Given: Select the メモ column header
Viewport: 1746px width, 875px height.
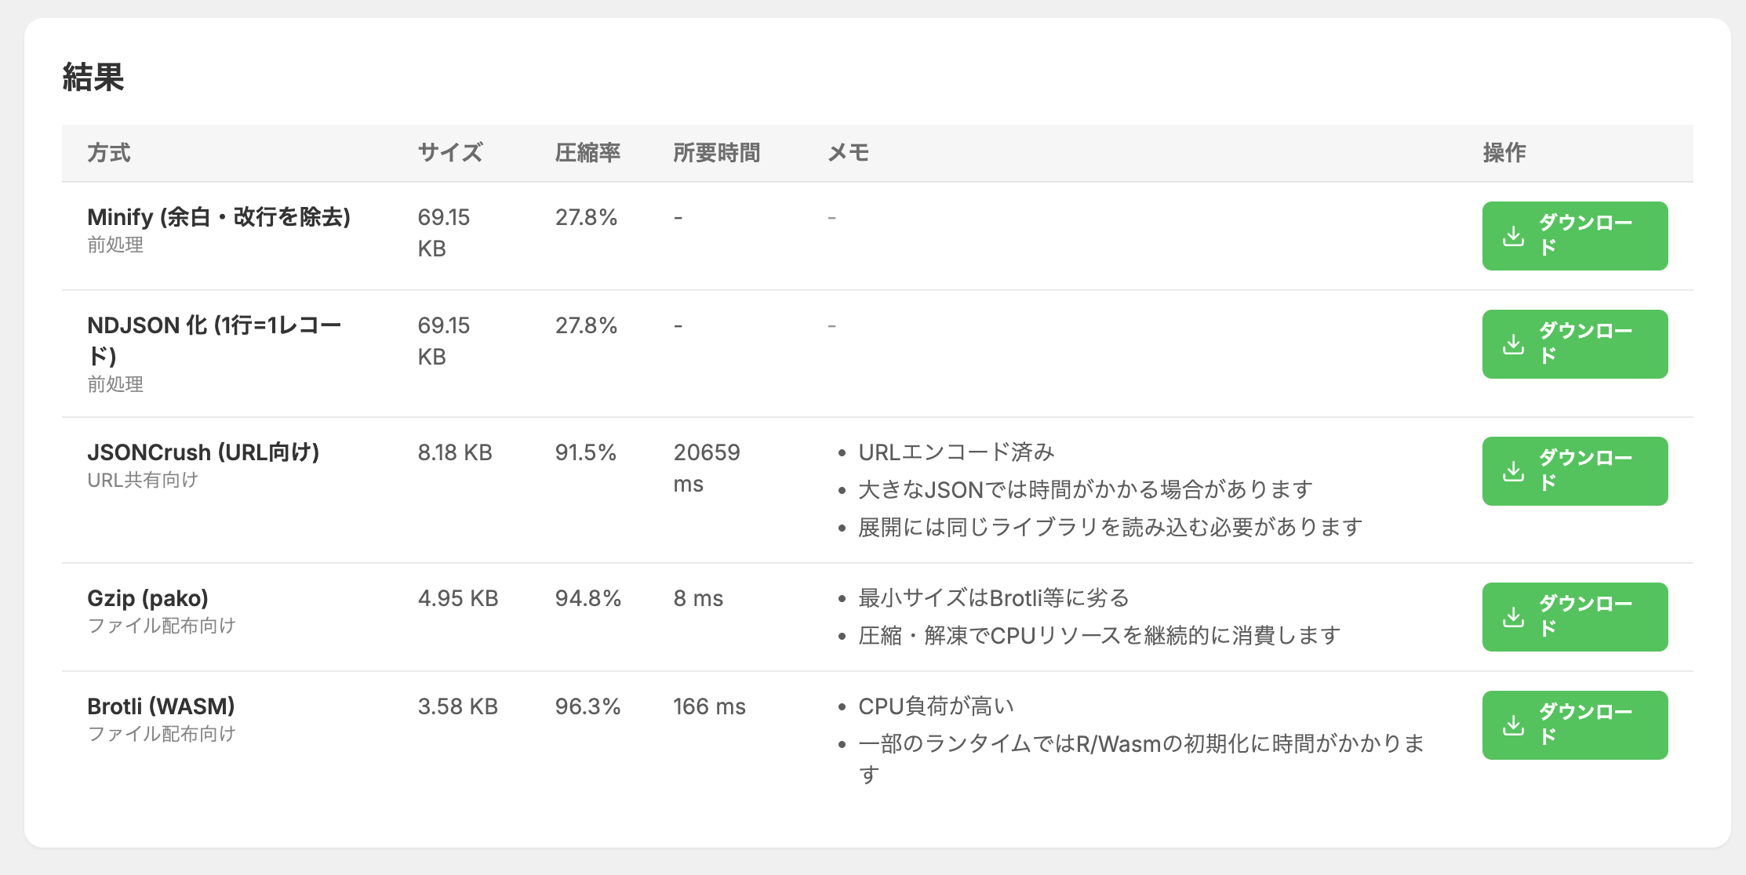Looking at the screenshot, I should [848, 153].
